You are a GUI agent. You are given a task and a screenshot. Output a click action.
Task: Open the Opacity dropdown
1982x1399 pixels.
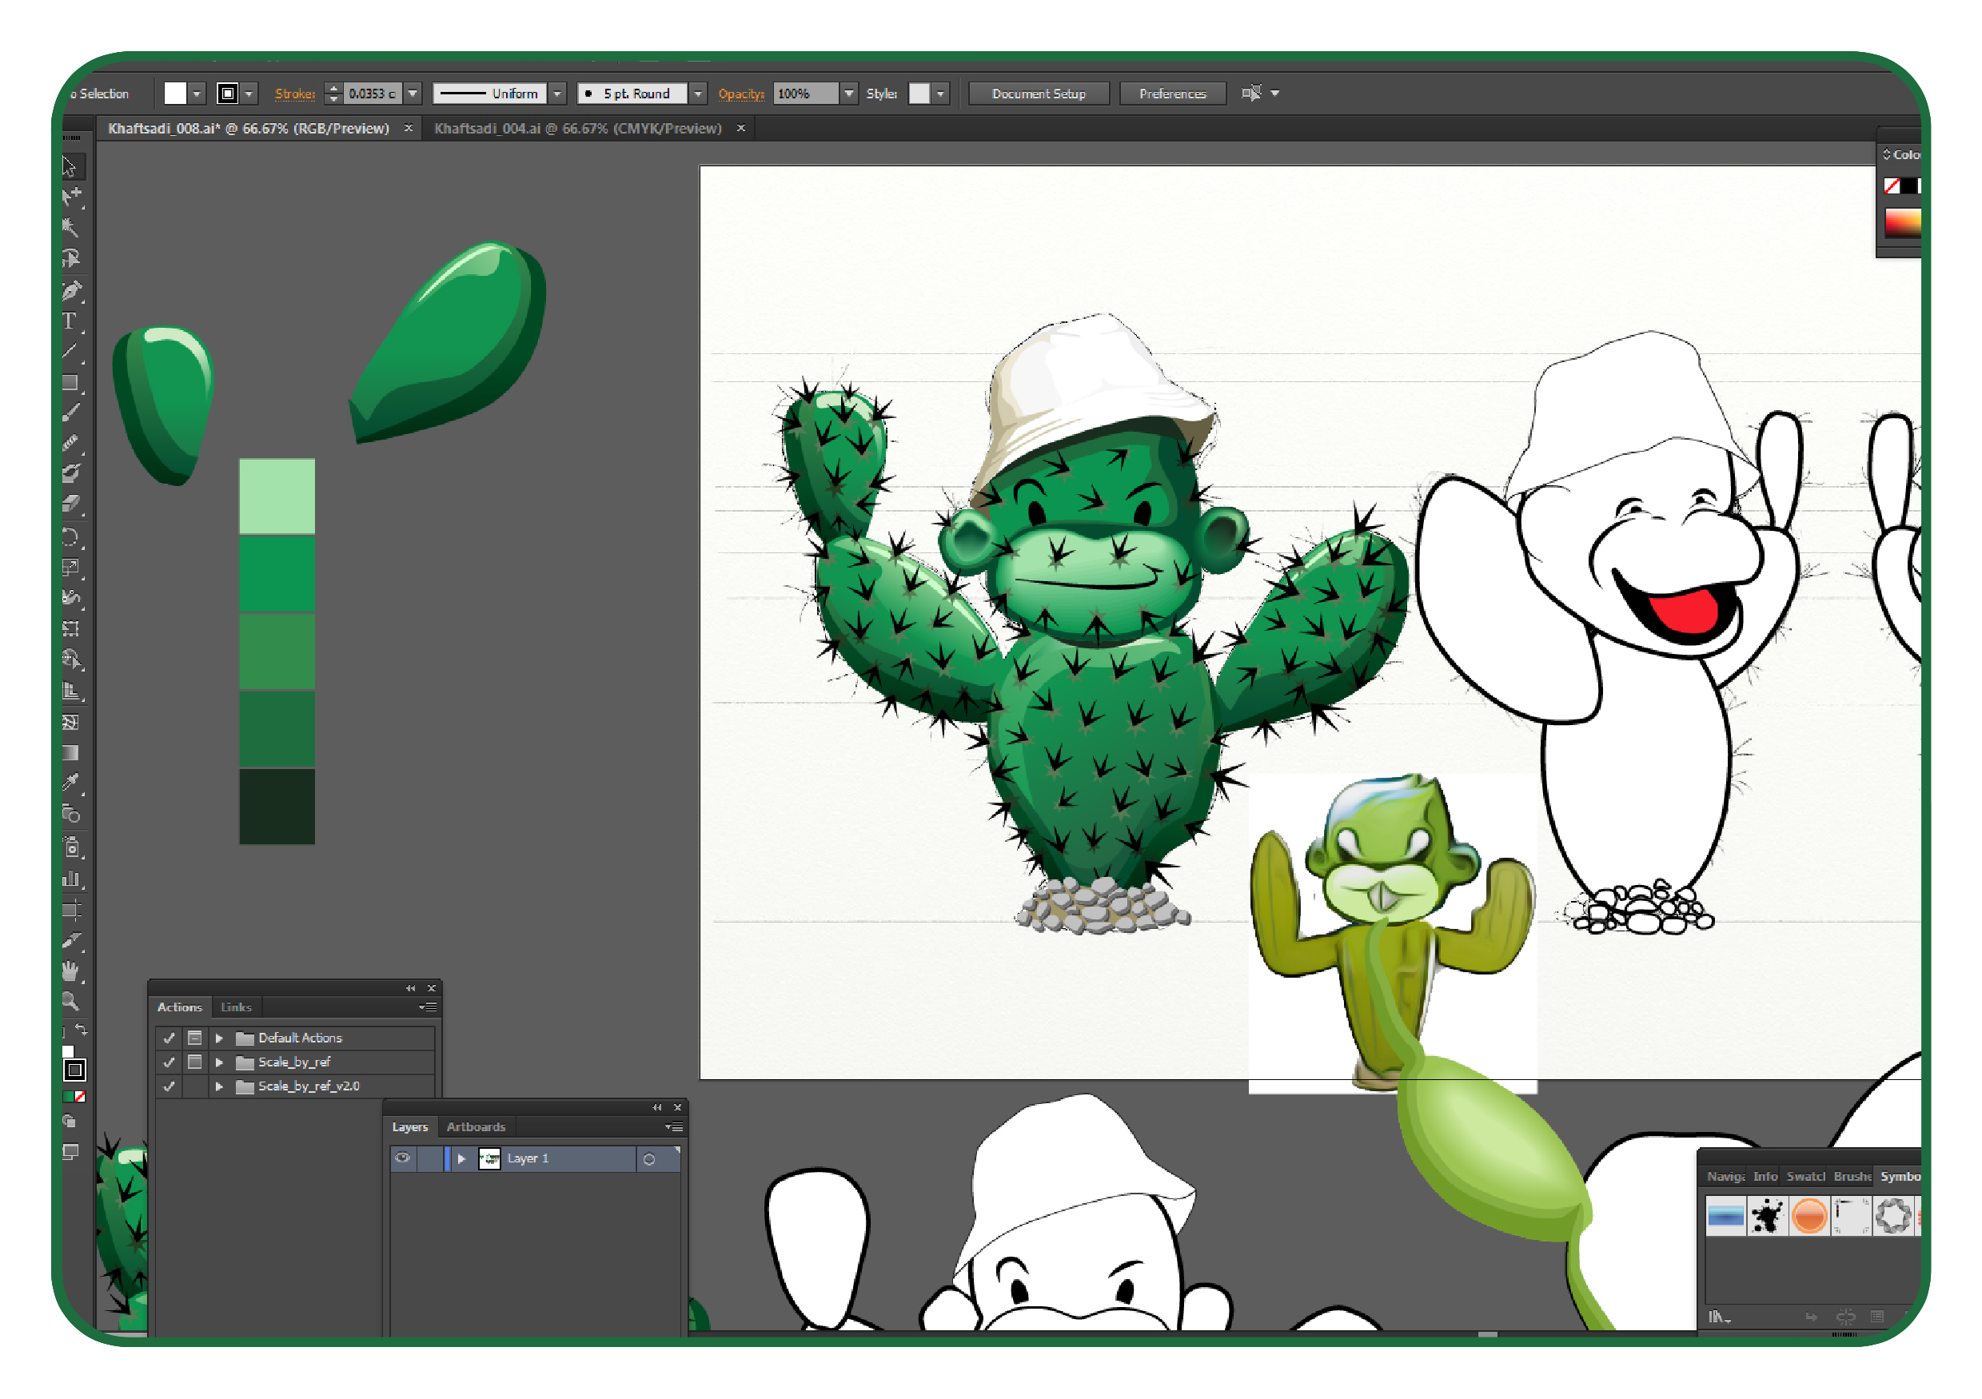(x=849, y=94)
